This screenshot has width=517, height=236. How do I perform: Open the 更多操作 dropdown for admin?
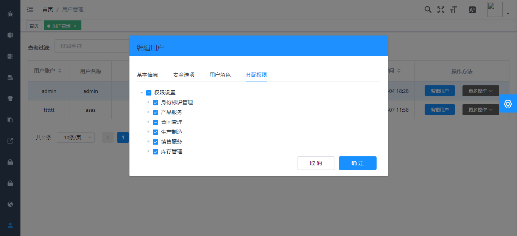coord(480,91)
